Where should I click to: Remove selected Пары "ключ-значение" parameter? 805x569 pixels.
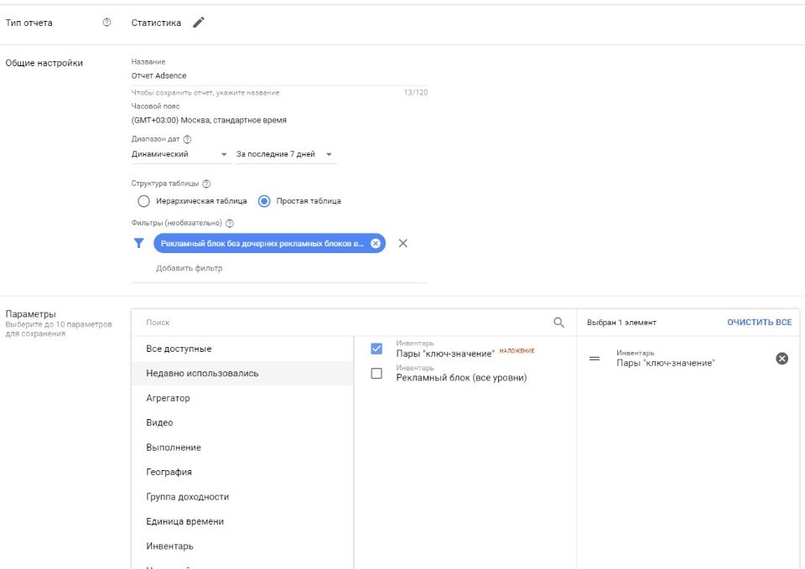[782, 359]
